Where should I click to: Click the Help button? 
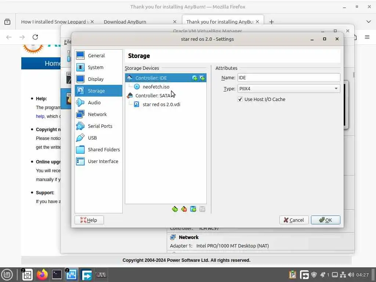89,220
